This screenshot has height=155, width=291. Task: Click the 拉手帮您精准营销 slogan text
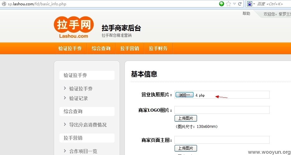(116, 35)
